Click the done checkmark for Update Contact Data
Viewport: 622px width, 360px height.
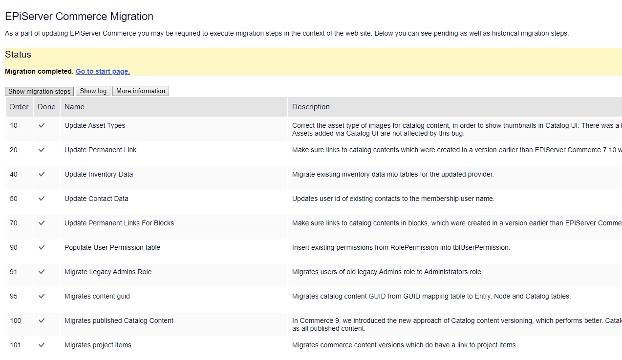42,199
